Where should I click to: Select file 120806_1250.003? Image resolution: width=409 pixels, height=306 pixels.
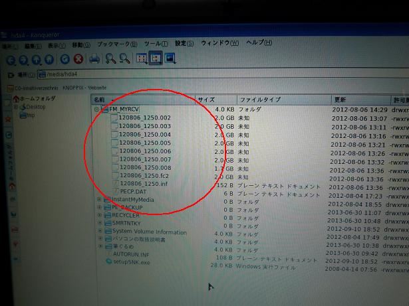(x=145, y=126)
